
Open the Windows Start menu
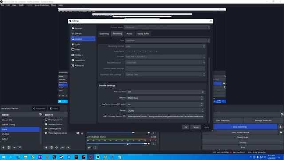[3, 157]
